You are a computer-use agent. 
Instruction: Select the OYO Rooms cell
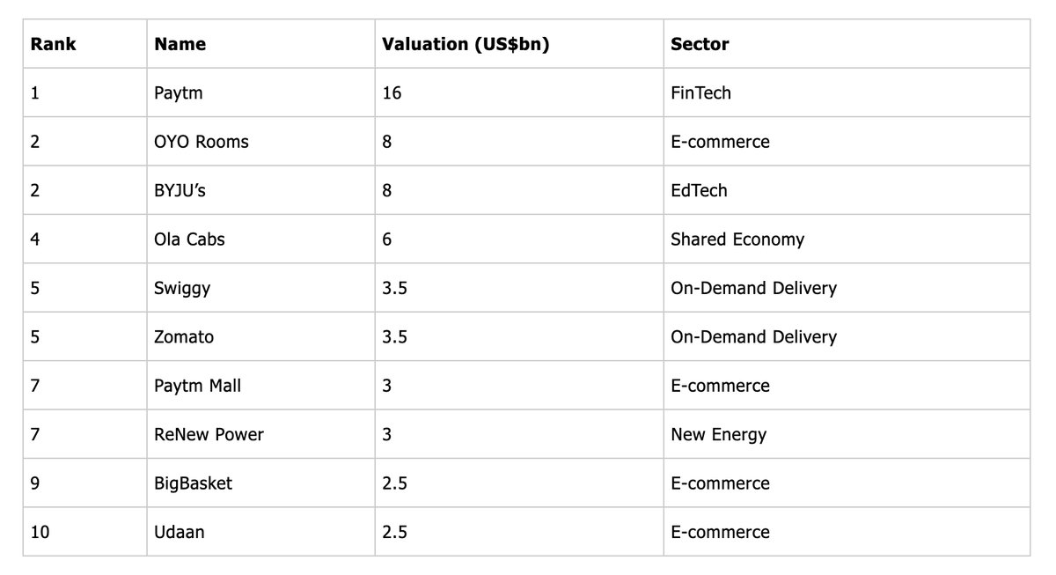point(202,142)
